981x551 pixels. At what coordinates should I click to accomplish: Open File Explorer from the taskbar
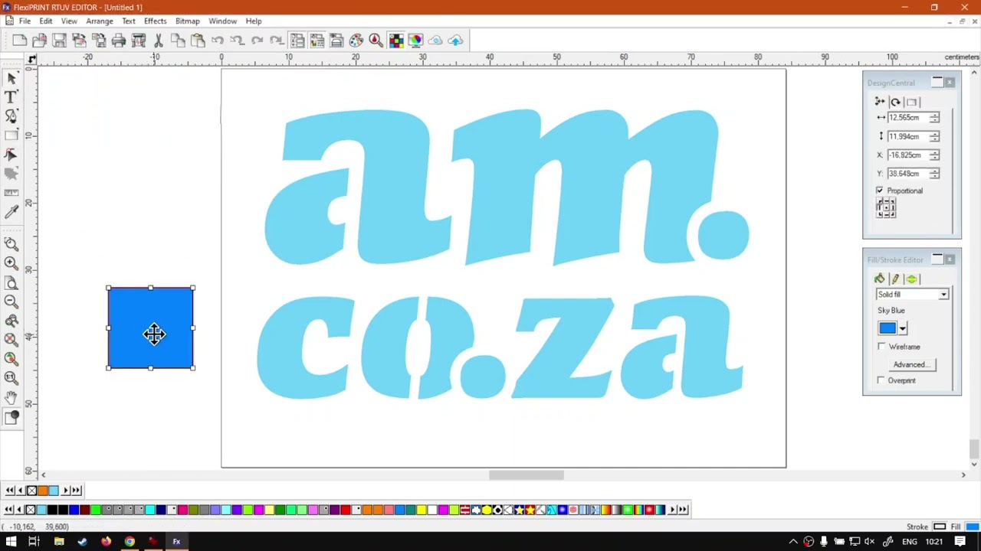coord(59,542)
